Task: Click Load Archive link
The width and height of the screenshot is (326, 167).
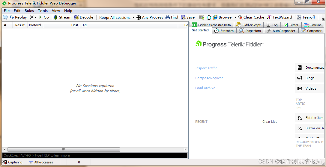Action: 205,88
